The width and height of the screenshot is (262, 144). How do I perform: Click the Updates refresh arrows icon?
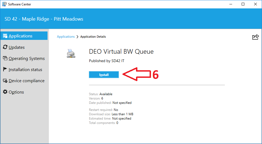(x=5, y=47)
